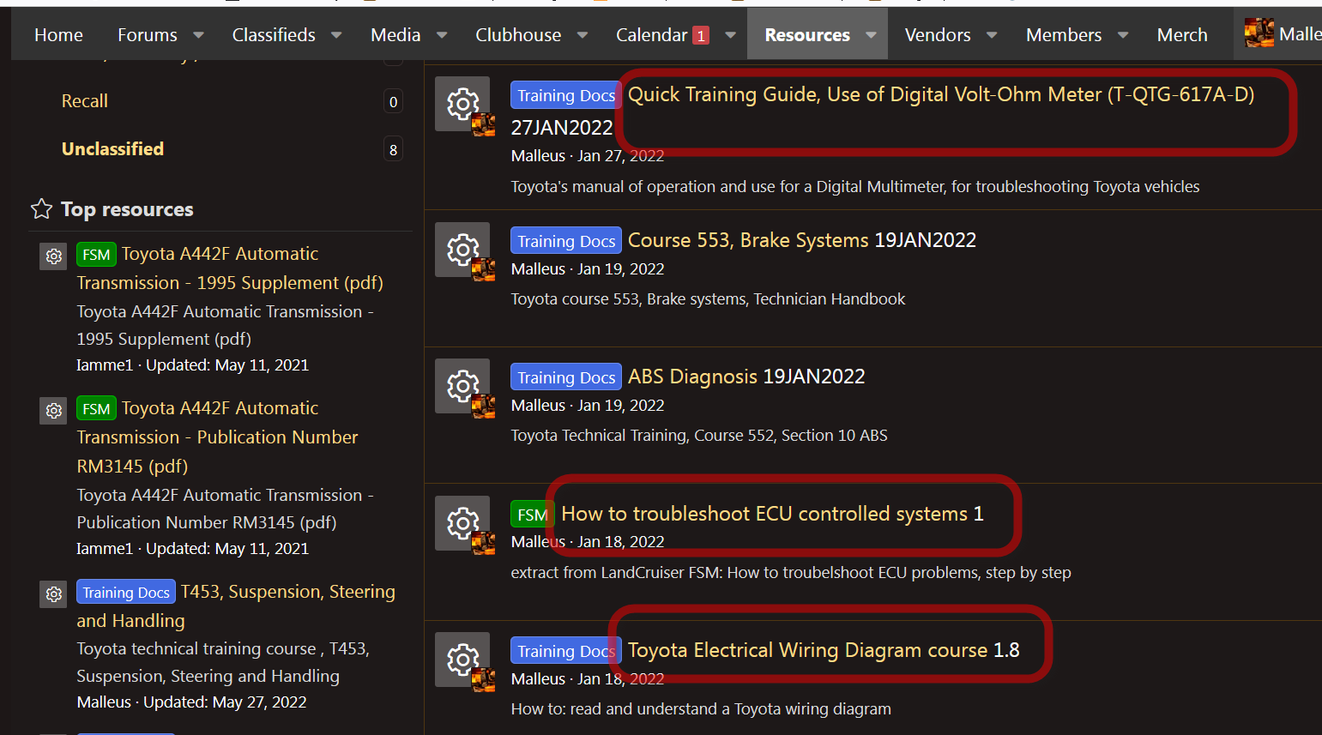Expand the Forums dropdown arrow
The width and height of the screenshot is (1322, 735).
tap(199, 35)
